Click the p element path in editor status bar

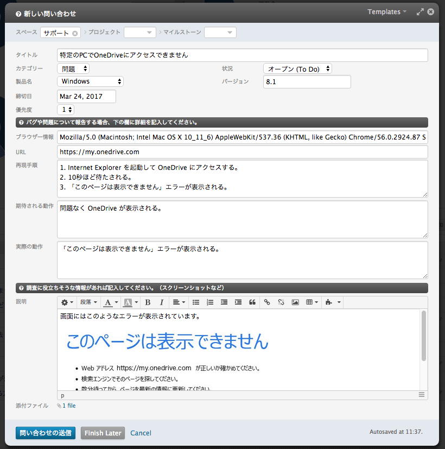coord(62,395)
